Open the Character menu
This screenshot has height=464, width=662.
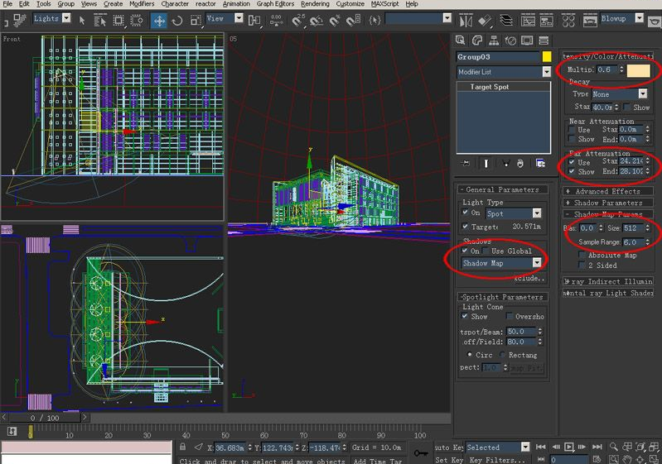(175, 4)
